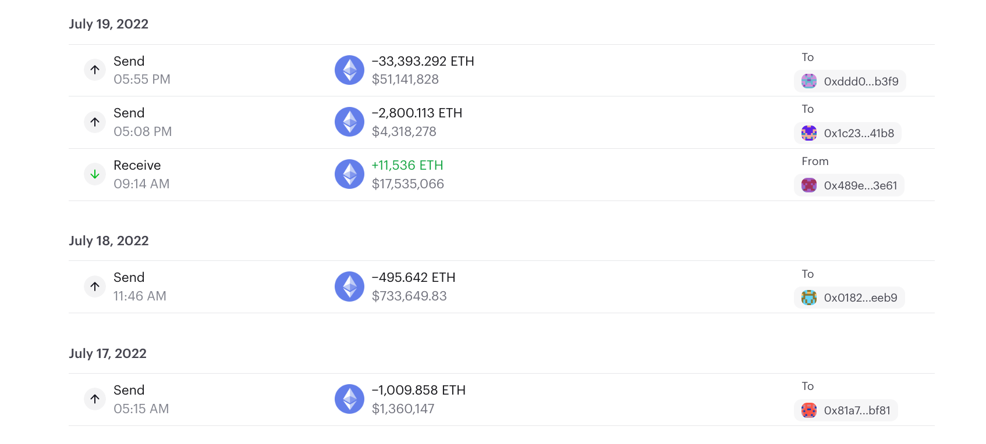This screenshot has height=444, width=986.
Task: Click the Ethereum logo beside −2,800.113 ETH
Action: click(x=349, y=122)
